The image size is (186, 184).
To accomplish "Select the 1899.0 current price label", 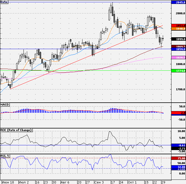I will click(178, 39).
